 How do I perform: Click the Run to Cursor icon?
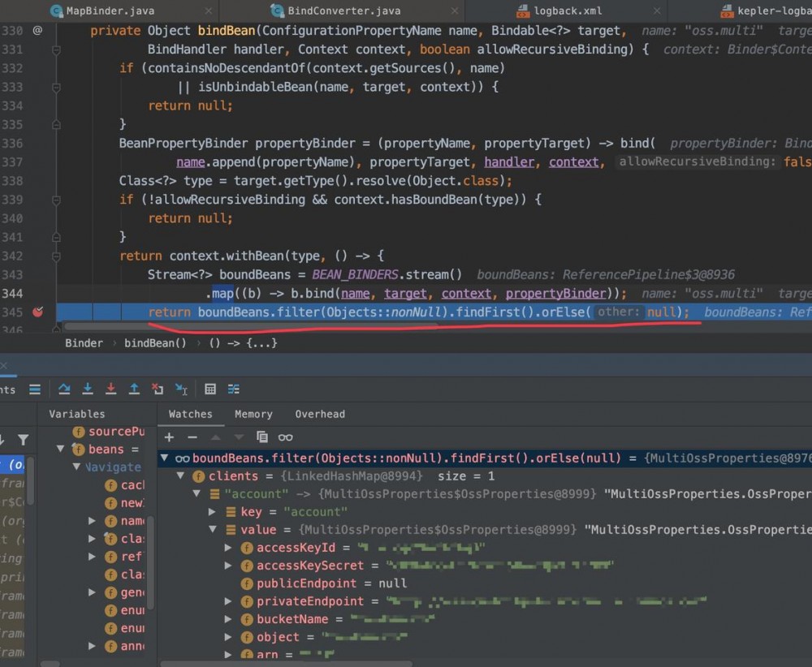[x=181, y=389]
